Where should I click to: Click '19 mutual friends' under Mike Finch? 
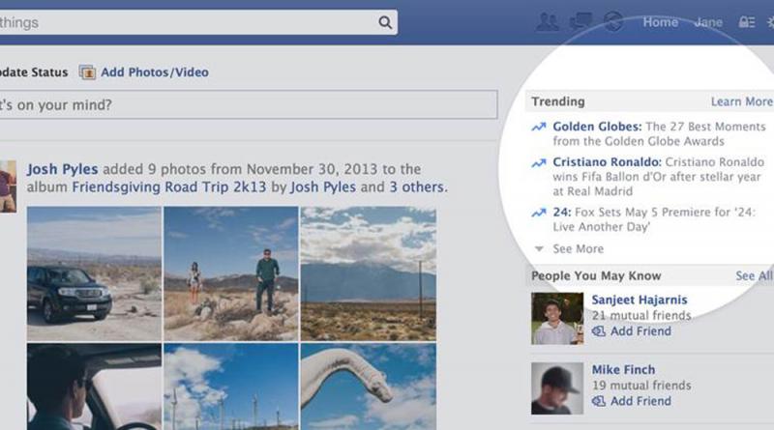coord(641,386)
